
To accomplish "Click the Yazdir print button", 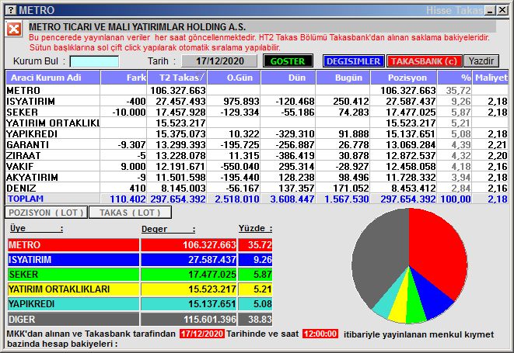I will [481, 61].
